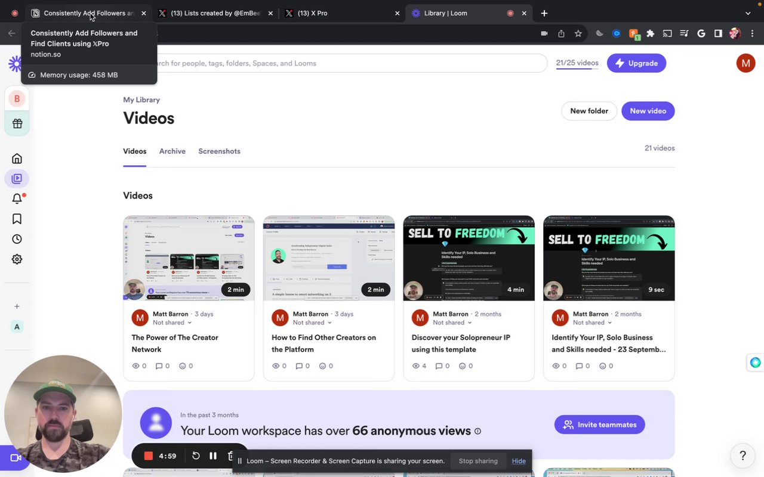This screenshot has height=477, width=764.
Task: Click title 'Discover your Solopreneur IP using this template'
Action: tap(461, 343)
